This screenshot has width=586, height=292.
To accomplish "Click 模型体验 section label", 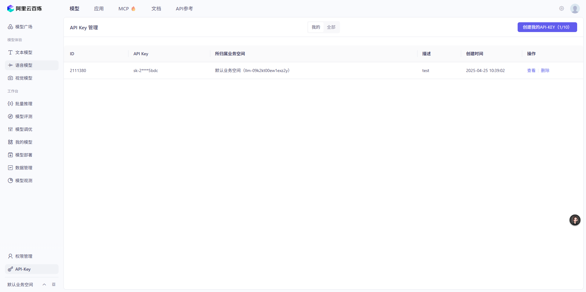I will click(15, 40).
